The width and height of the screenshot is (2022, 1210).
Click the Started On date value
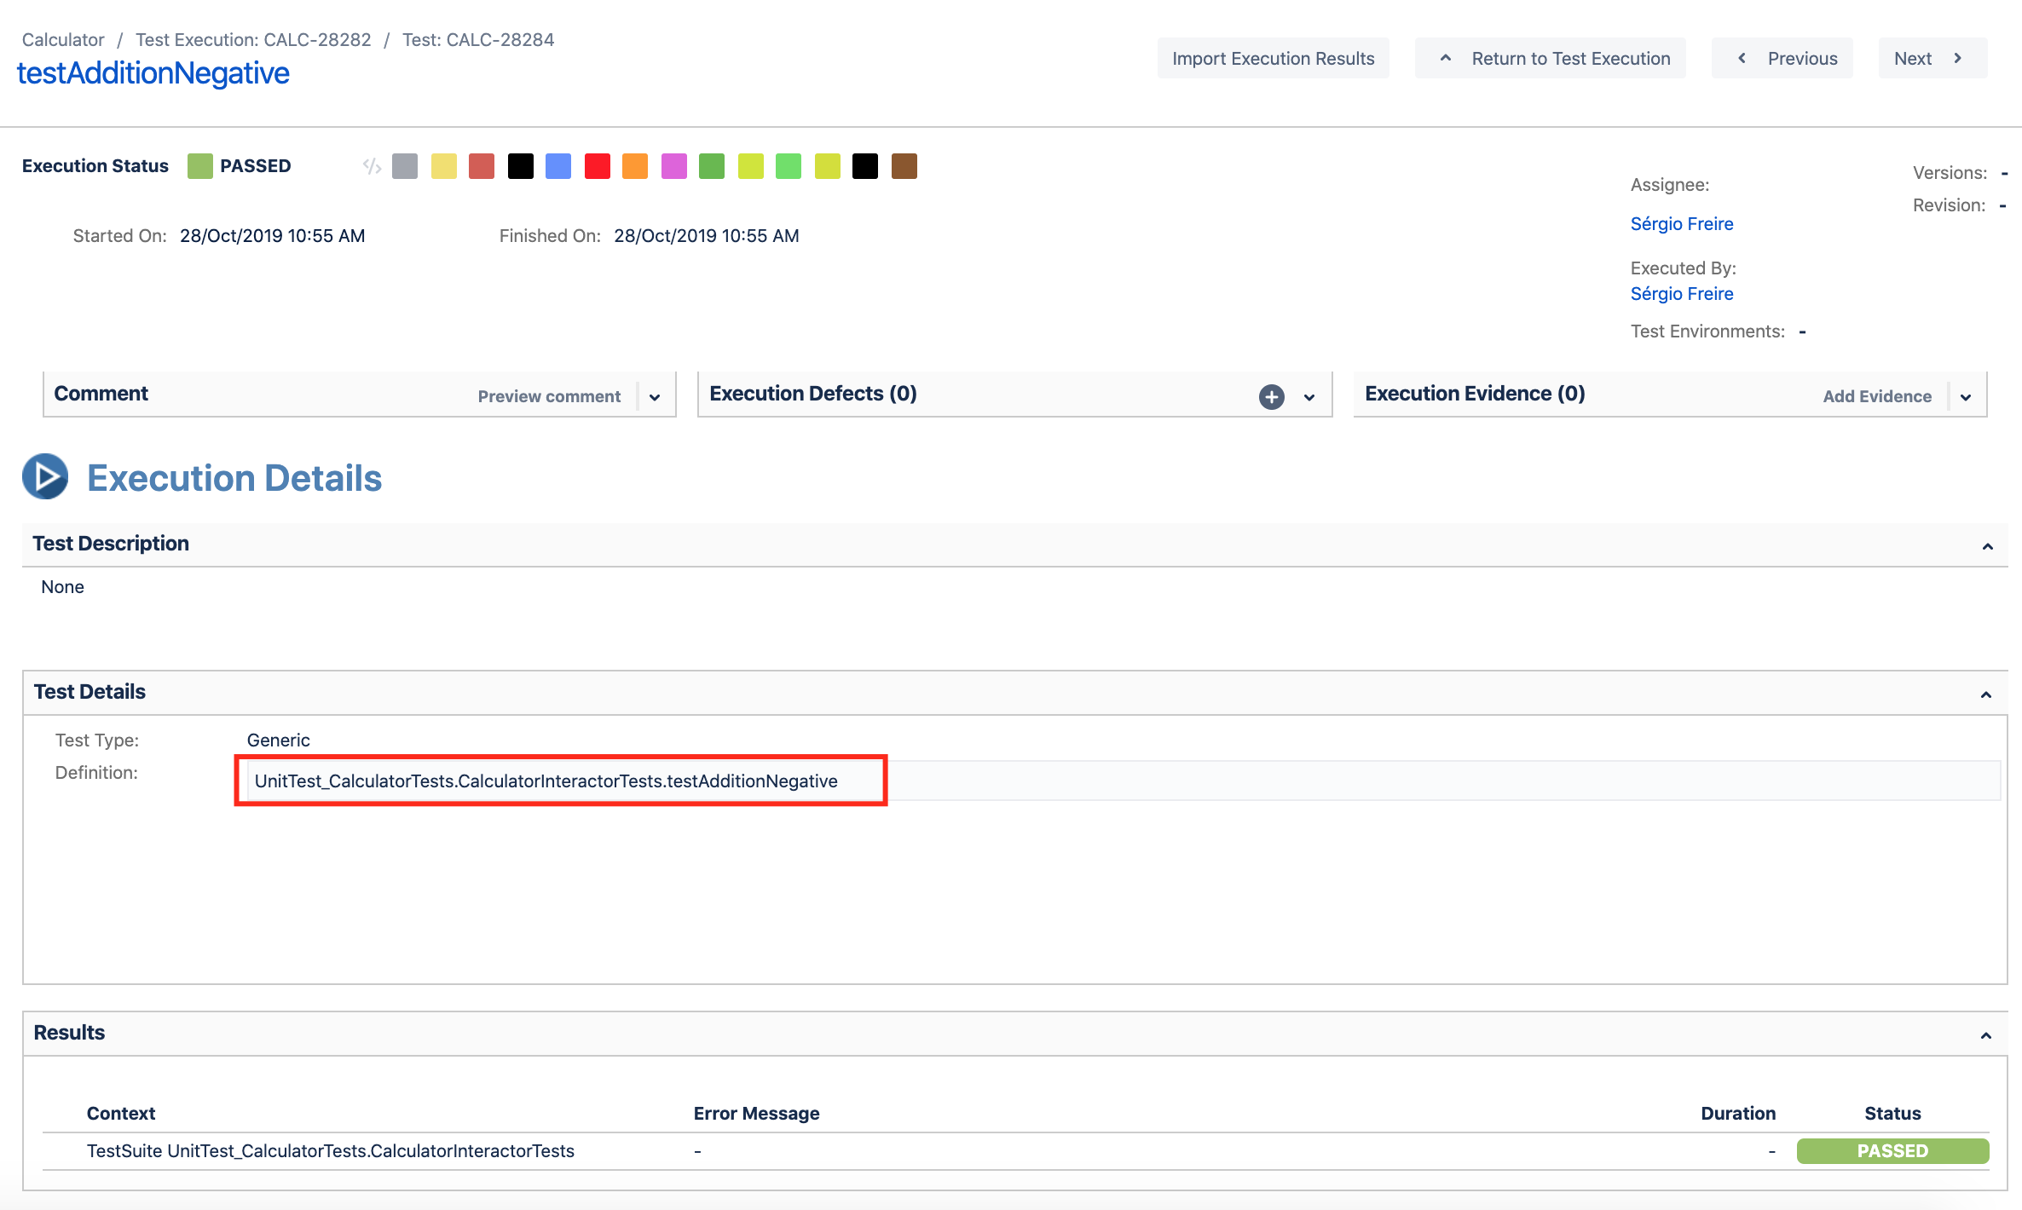[272, 235]
